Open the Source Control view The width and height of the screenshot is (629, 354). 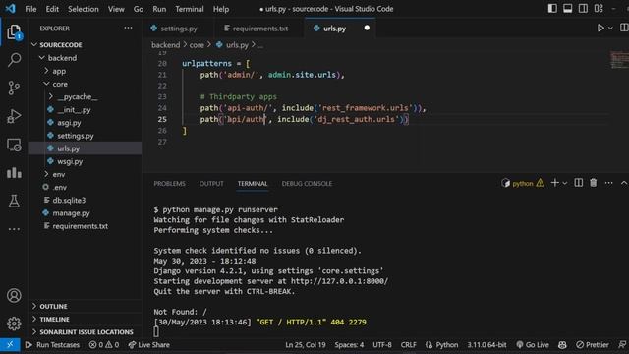pyautogui.click(x=14, y=88)
